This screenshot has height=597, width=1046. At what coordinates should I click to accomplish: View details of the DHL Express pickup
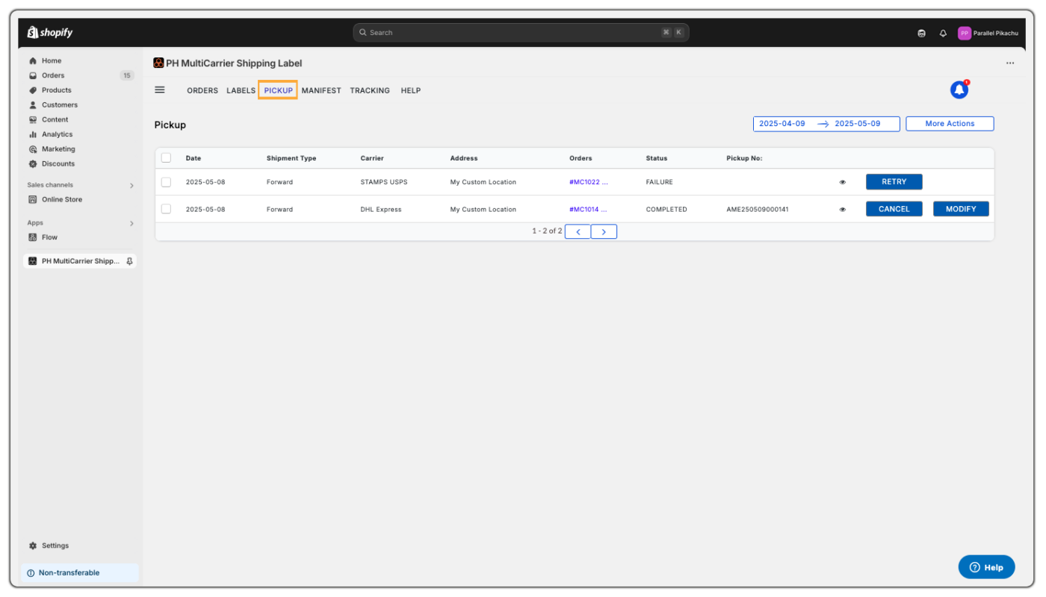click(x=843, y=210)
